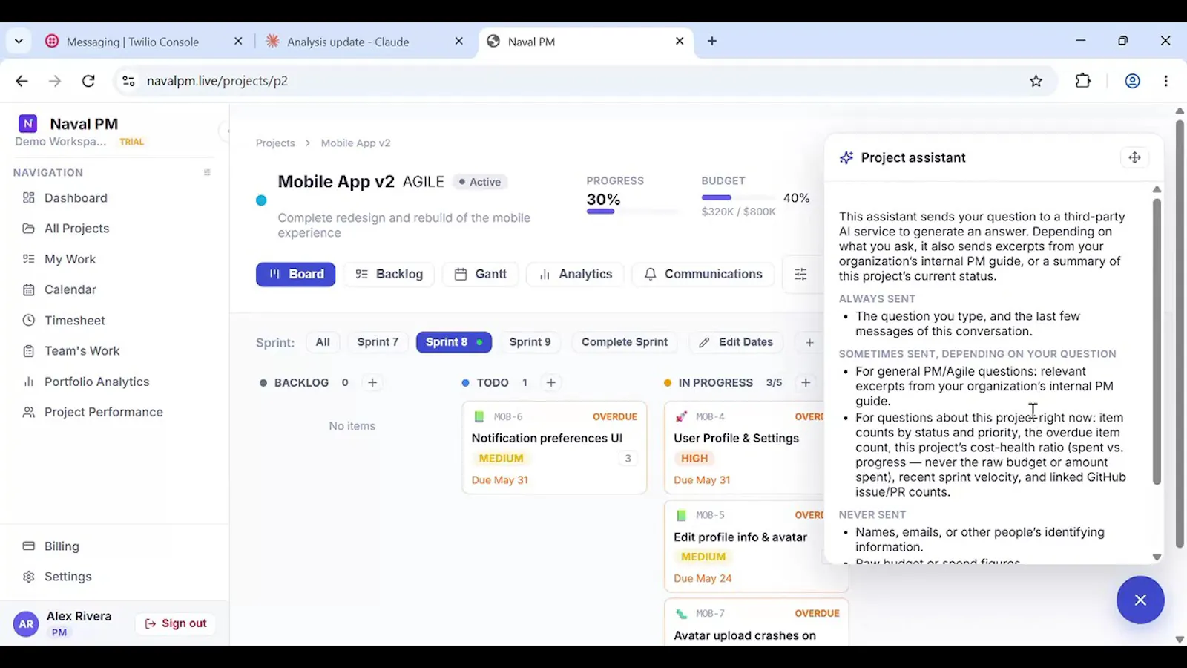Viewport: 1187px width, 668px height.
Task: Close the assistant with the round X button
Action: click(1140, 600)
